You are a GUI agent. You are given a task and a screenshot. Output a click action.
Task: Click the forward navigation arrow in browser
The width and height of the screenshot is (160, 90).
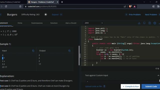pos(1,6)
